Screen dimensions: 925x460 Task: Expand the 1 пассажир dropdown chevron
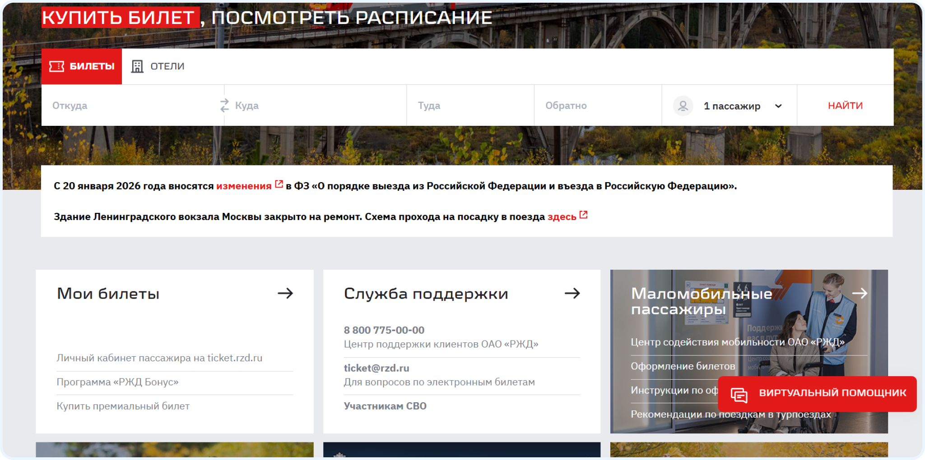point(778,106)
